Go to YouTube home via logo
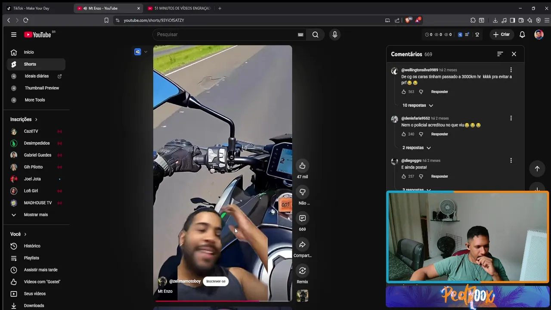Viewport: 551px width, 310px height. pyautogui.click(x=37, y=34)
